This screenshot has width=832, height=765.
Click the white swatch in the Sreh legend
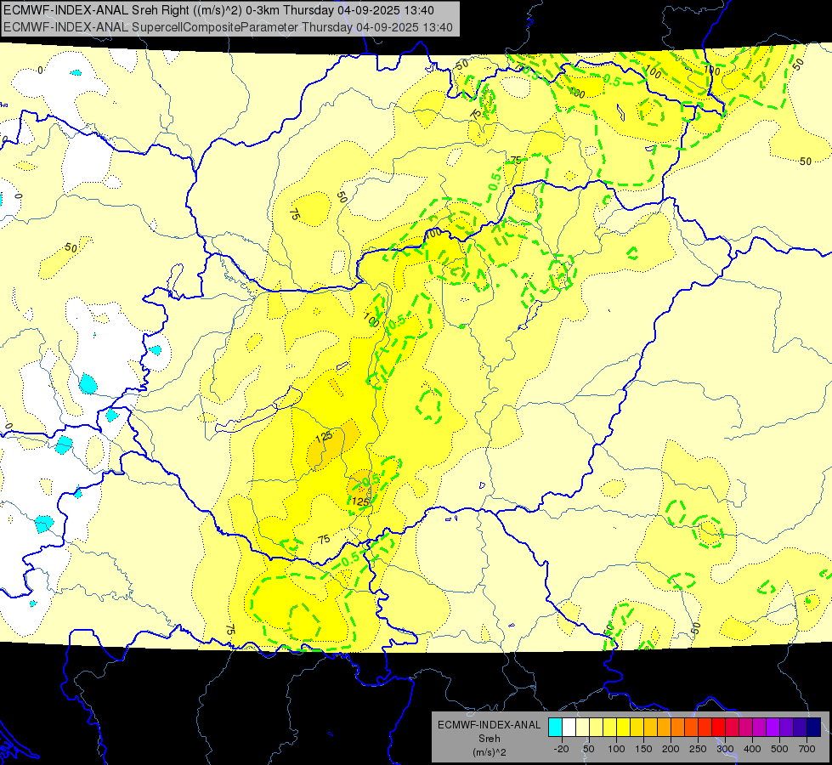tap(569, 727)
